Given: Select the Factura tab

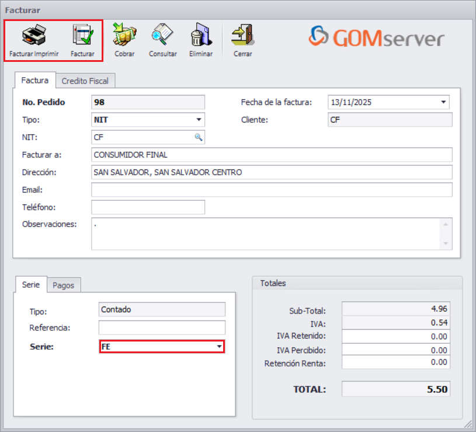Looking at the screenshot, I should click(34, 81).
